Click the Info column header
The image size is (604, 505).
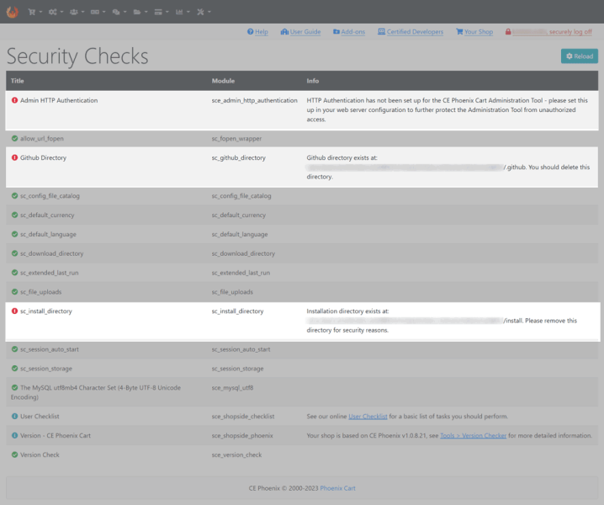click(313, 81)
